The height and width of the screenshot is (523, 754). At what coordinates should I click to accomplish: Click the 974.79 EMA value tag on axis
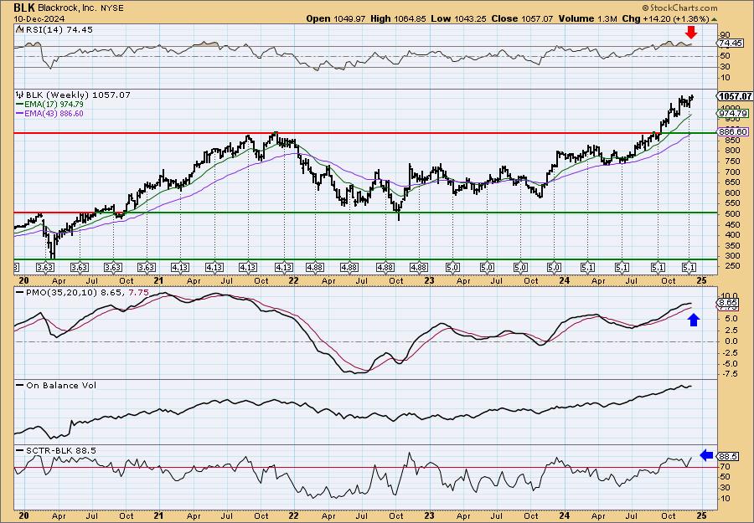click(734, 113)
